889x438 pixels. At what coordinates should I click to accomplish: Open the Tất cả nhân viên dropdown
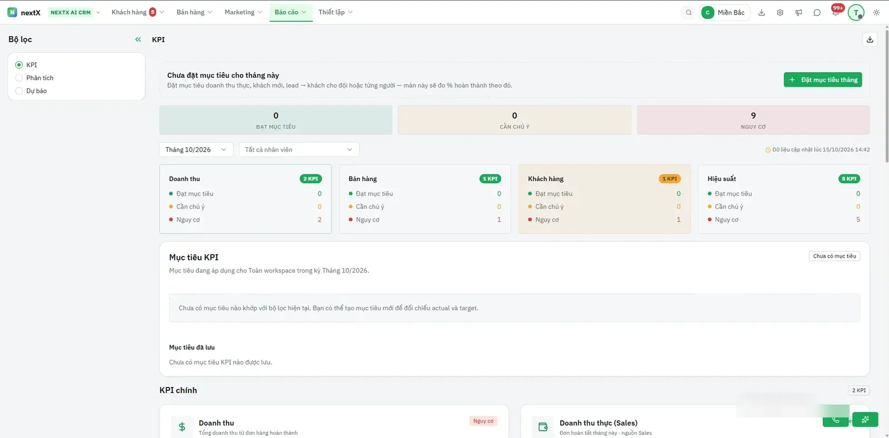click(299, 150)
